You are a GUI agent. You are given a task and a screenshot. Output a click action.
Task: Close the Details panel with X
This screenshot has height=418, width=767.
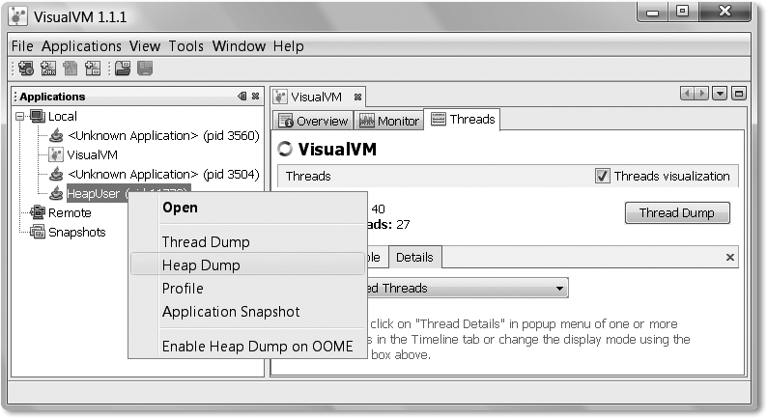(730, 257)
